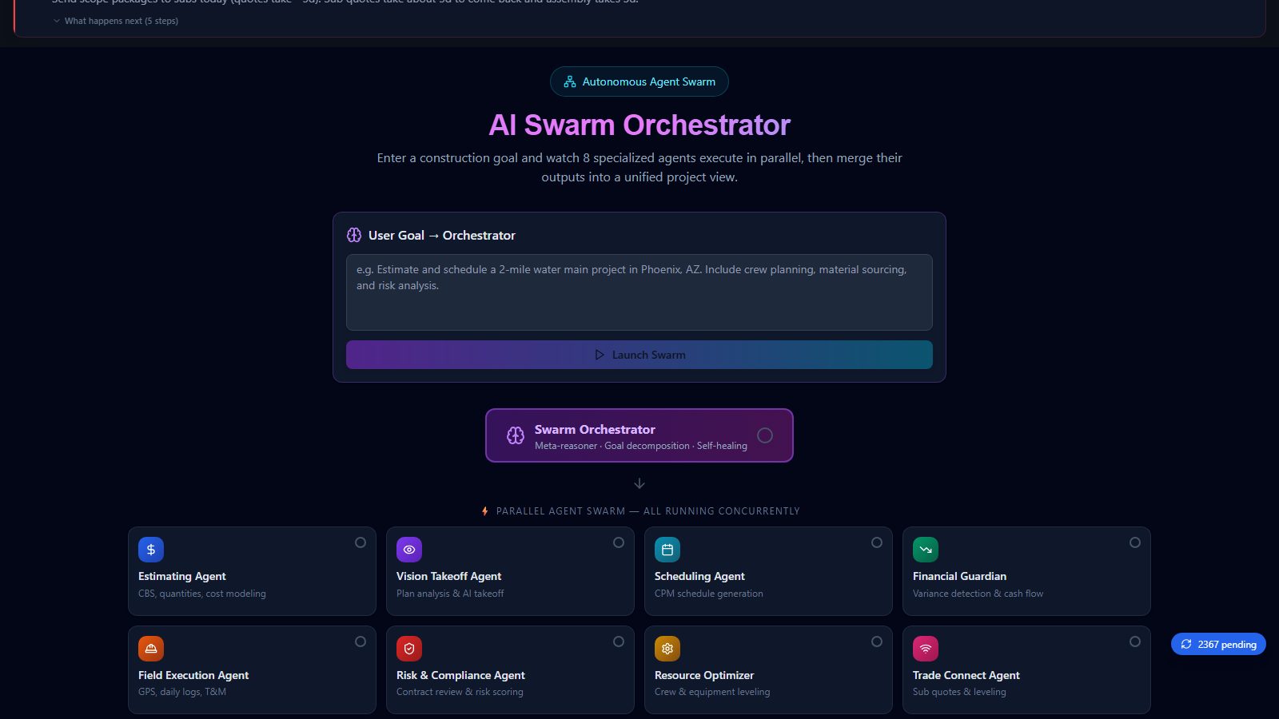
Task: Launch the swarm with the Launch Swarm button
Action: click(639, 355)
